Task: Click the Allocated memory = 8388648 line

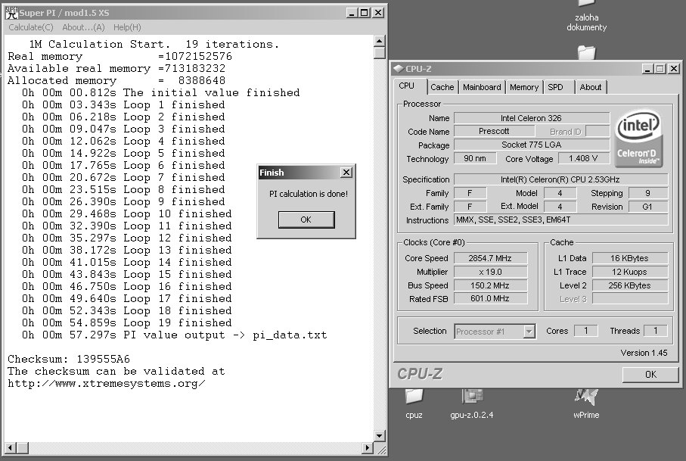Action: [116, 81]
